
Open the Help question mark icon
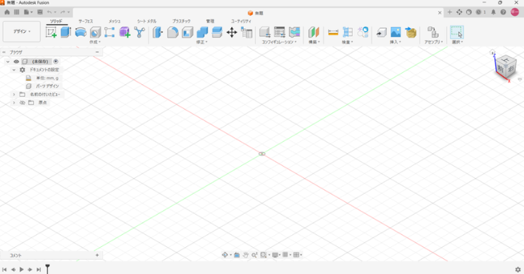tap(503, 12)
